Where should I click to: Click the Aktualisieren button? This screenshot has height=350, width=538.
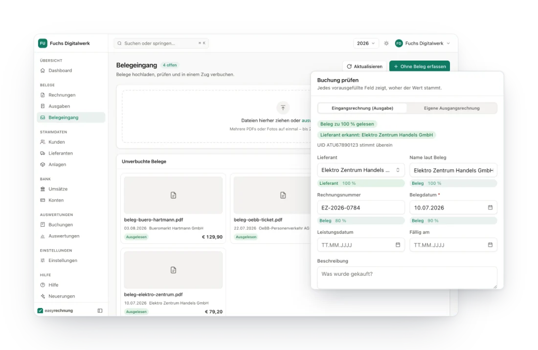(x=364, y=66)
